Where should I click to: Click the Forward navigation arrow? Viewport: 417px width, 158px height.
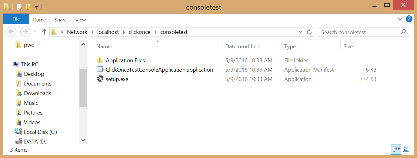[25, 32]
